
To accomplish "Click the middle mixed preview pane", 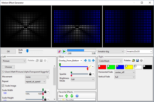I will click(77, 26).
